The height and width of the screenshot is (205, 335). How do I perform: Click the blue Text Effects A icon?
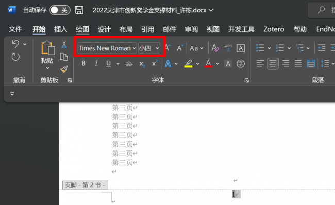click(x=168, y=64)
